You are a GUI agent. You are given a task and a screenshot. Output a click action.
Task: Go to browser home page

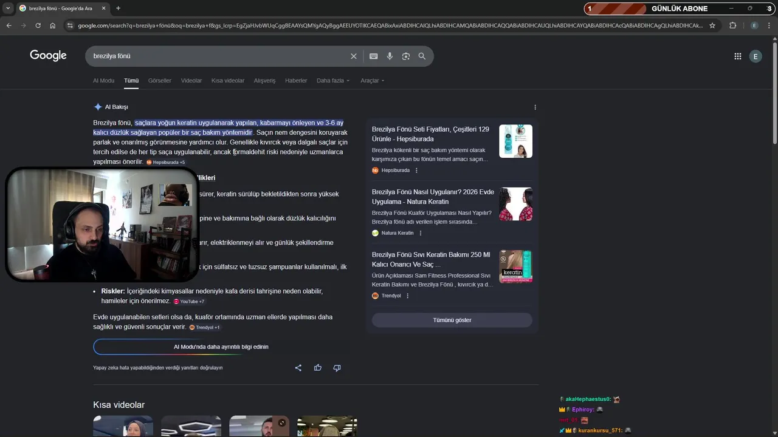[53, 25]
